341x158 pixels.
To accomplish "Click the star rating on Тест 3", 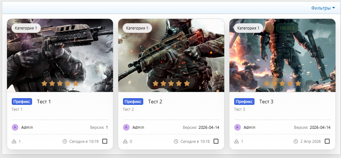I will (282, 83).
